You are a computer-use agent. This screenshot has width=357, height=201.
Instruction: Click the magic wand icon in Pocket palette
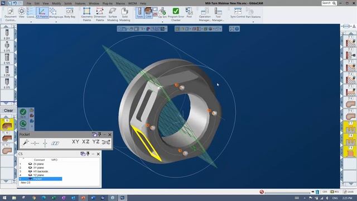point(26,143)
